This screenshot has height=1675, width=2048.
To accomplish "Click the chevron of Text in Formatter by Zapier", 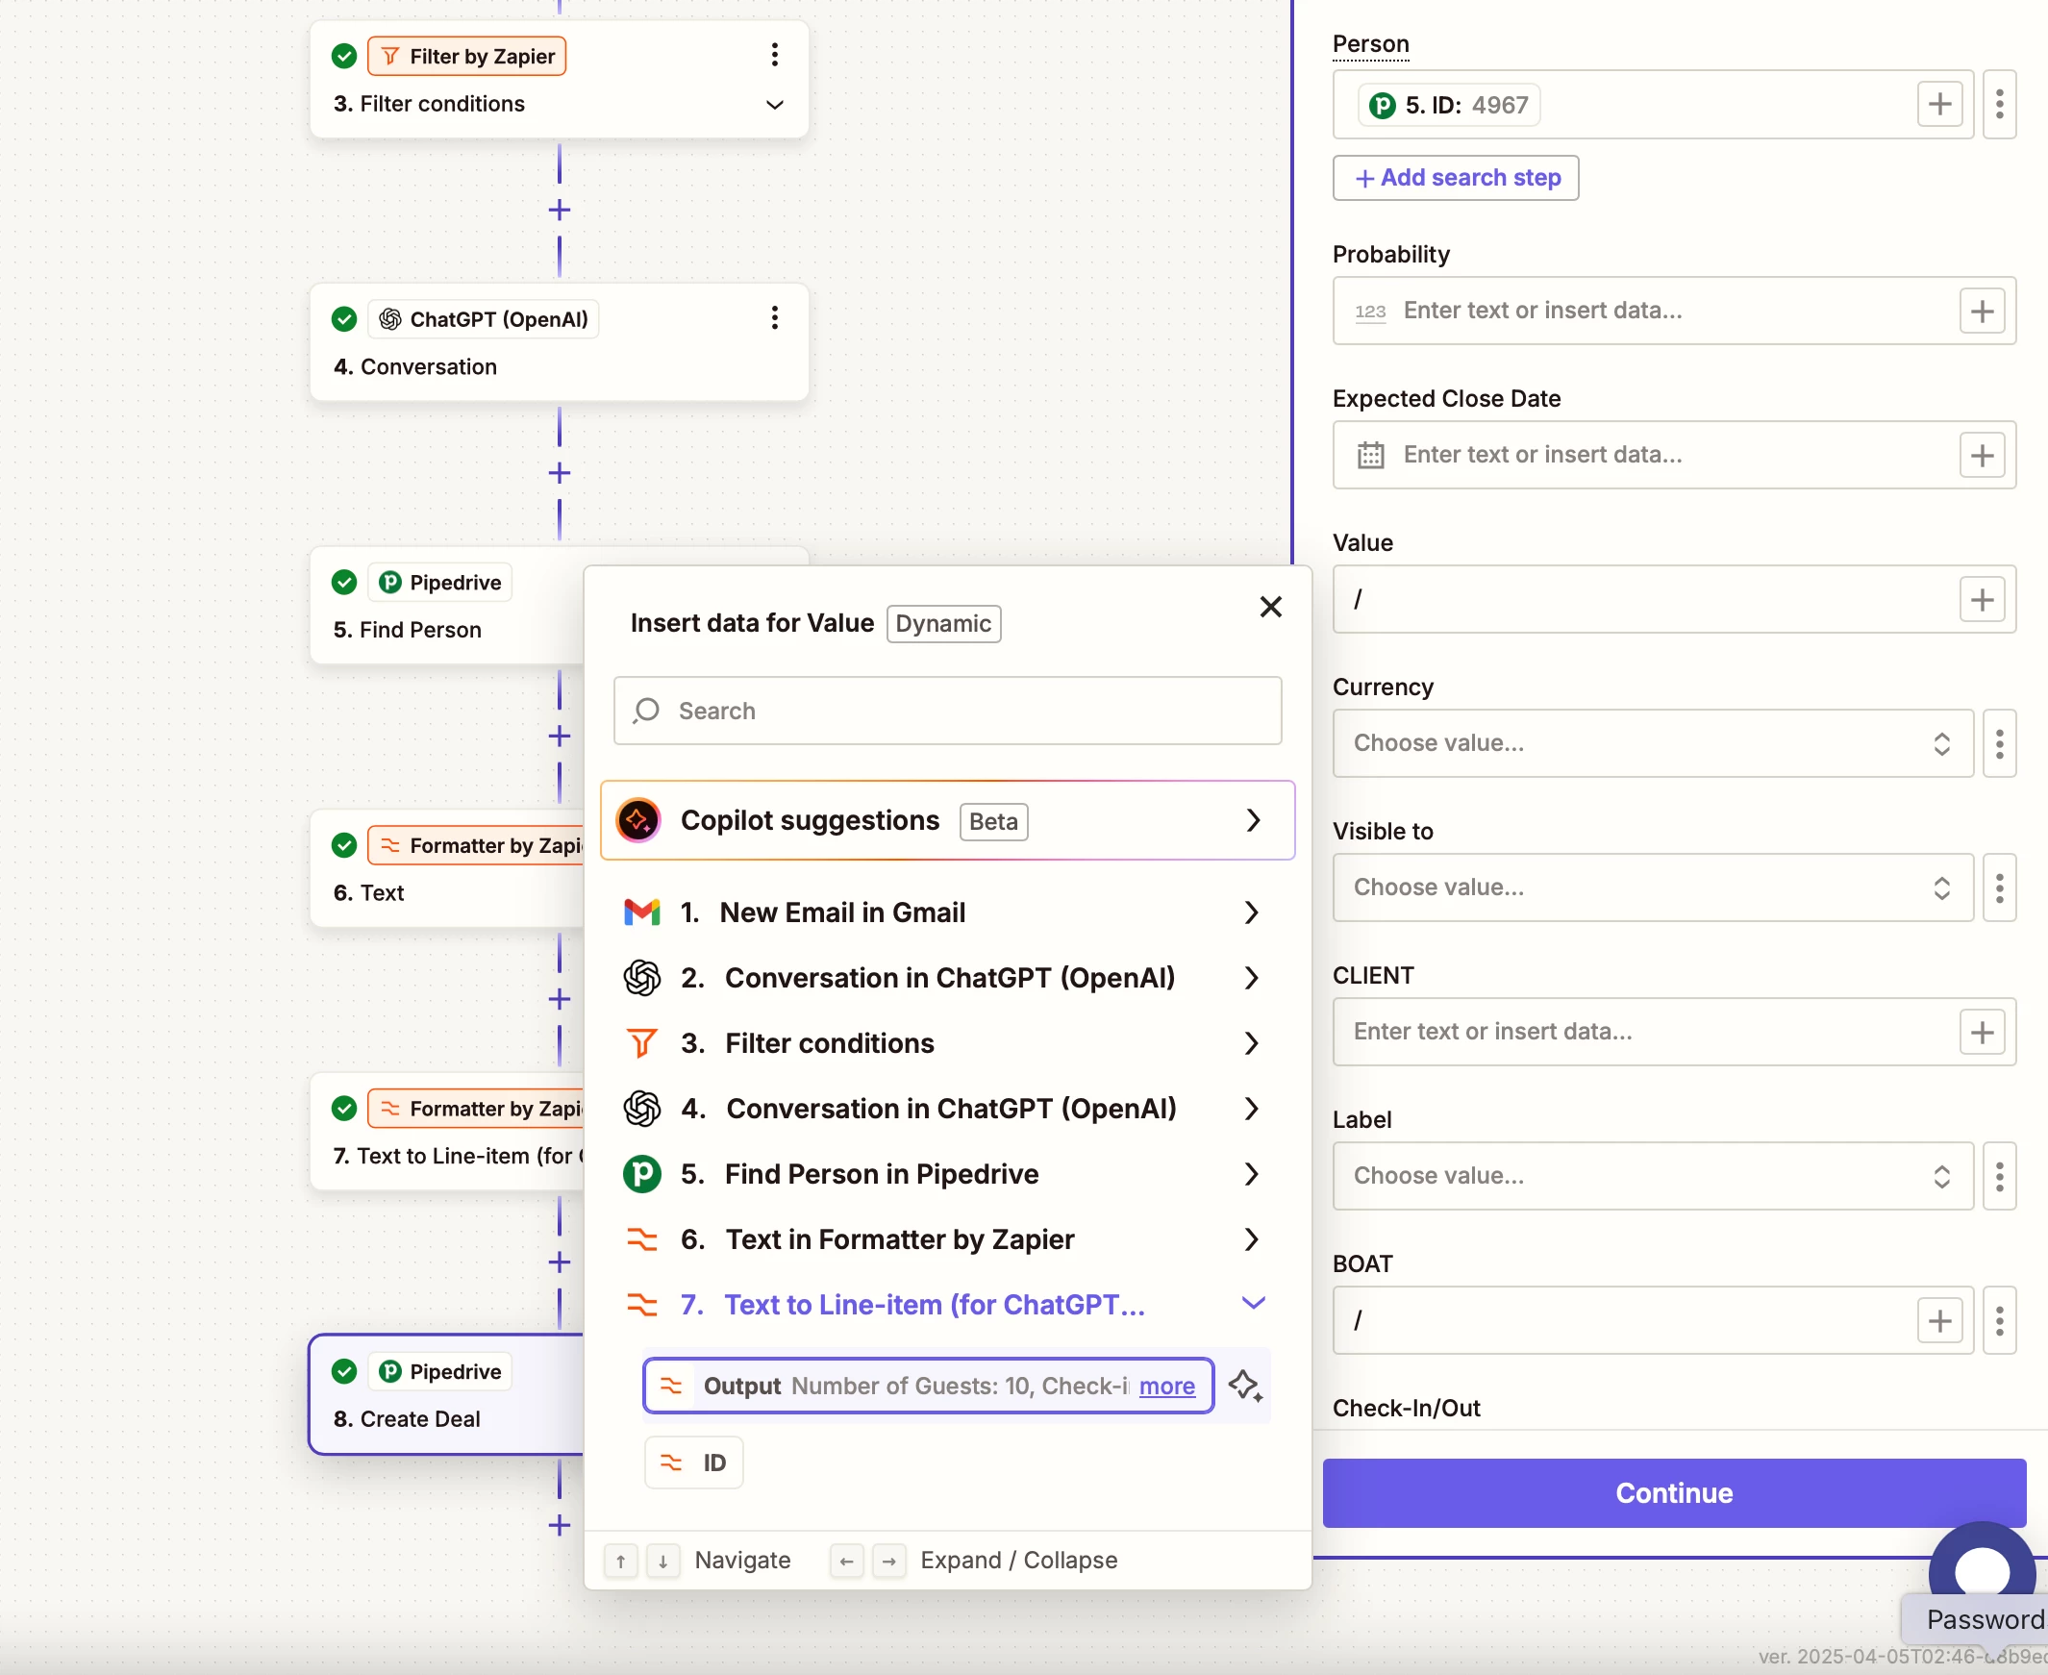I will 1251,1239.
